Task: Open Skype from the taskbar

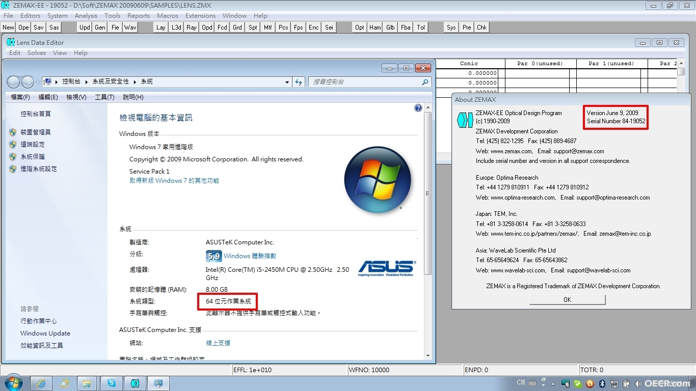Action: tap(112, 383)
